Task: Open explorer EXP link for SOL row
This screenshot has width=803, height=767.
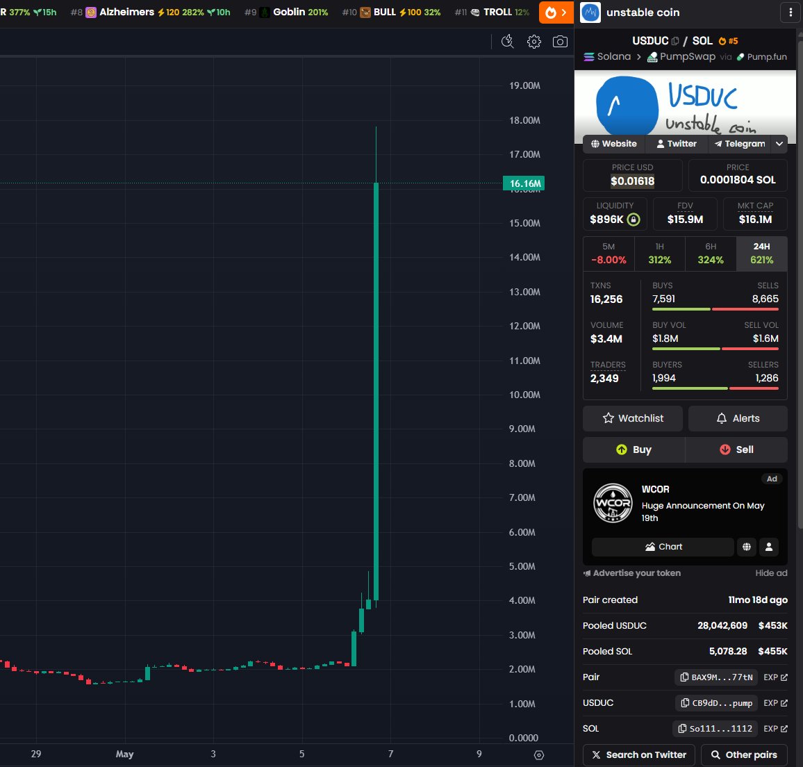Action: 775,729
